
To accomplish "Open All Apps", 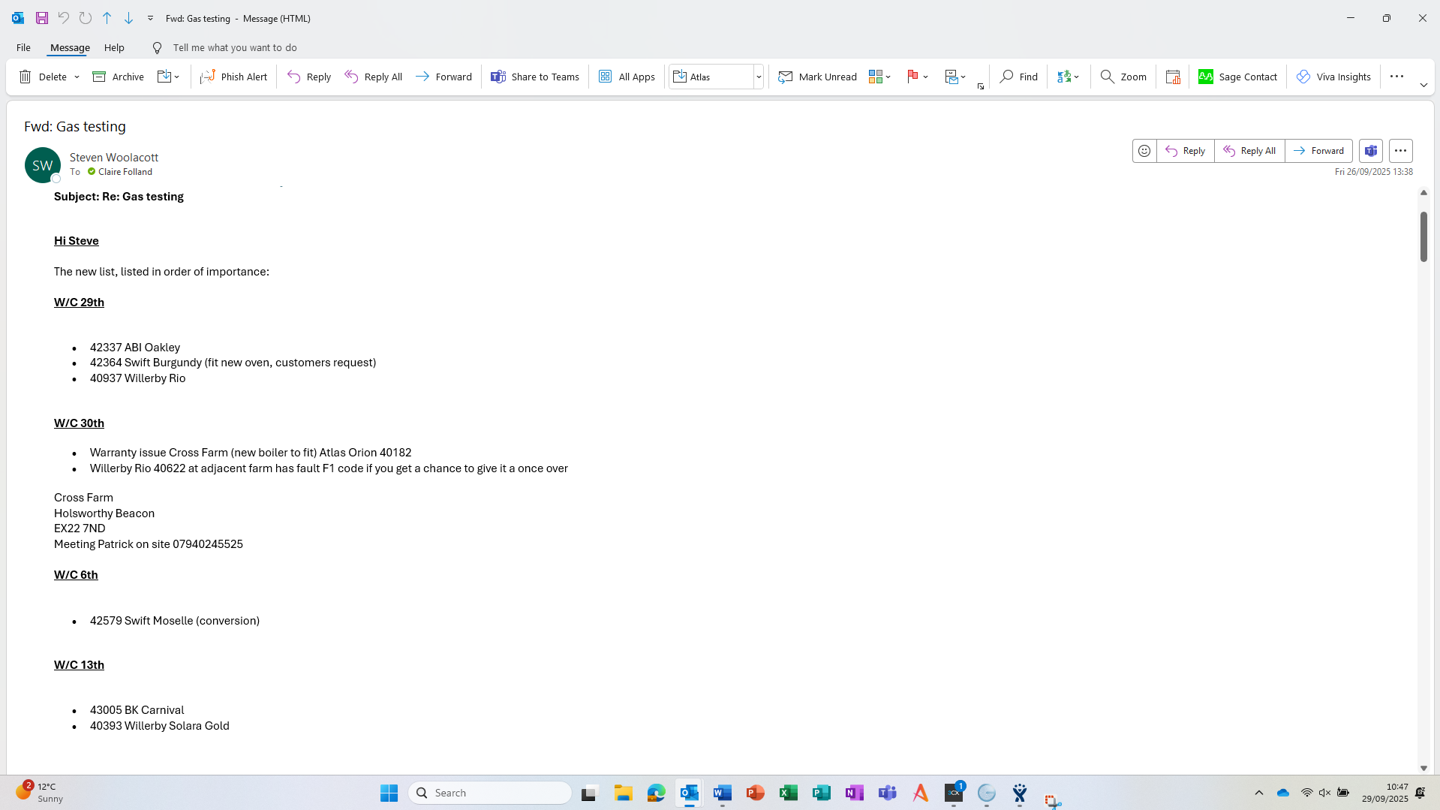I will 627,77.
